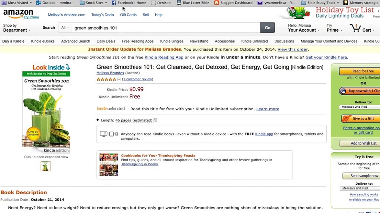Open Daily Deals in the nav bar
Viewport: 380px width, 213px height.
pos(106,41)
